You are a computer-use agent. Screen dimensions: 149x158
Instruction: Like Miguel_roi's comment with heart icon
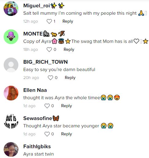pos(49,21)
